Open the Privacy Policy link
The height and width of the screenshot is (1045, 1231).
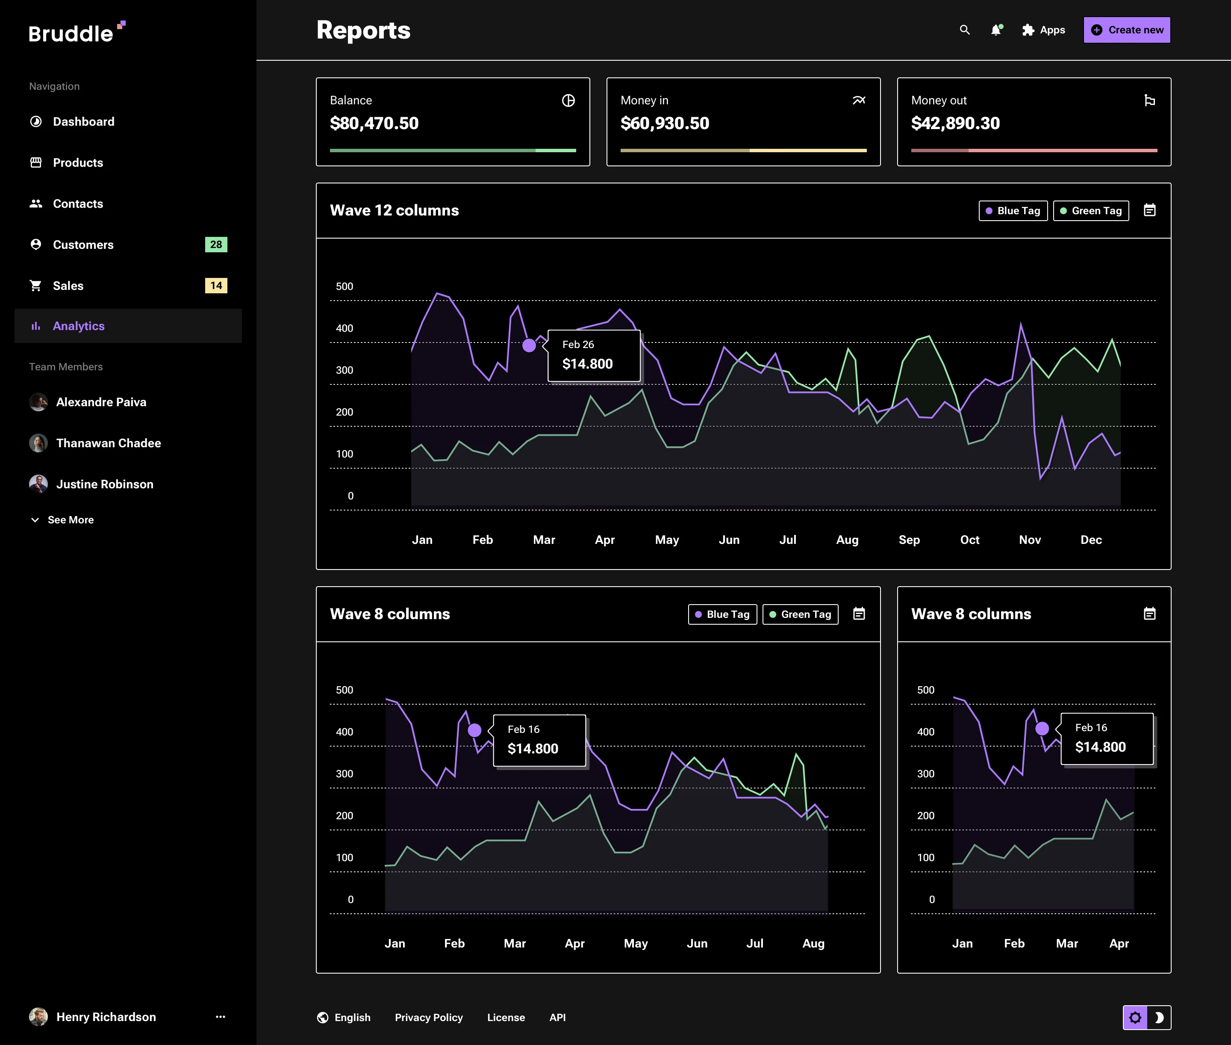tap(429, 1017)
